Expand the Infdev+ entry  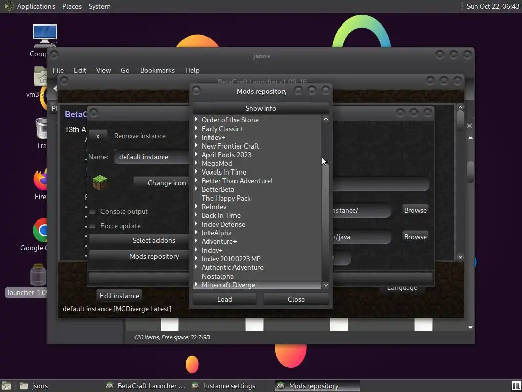tap(196, 137)
